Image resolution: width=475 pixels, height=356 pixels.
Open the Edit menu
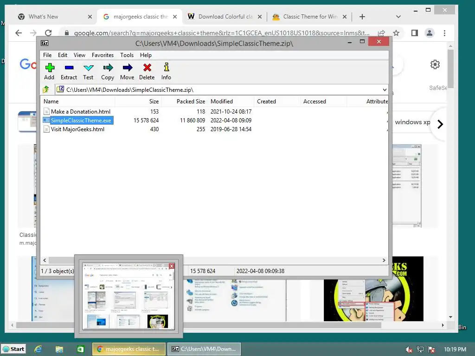(63, 55)
